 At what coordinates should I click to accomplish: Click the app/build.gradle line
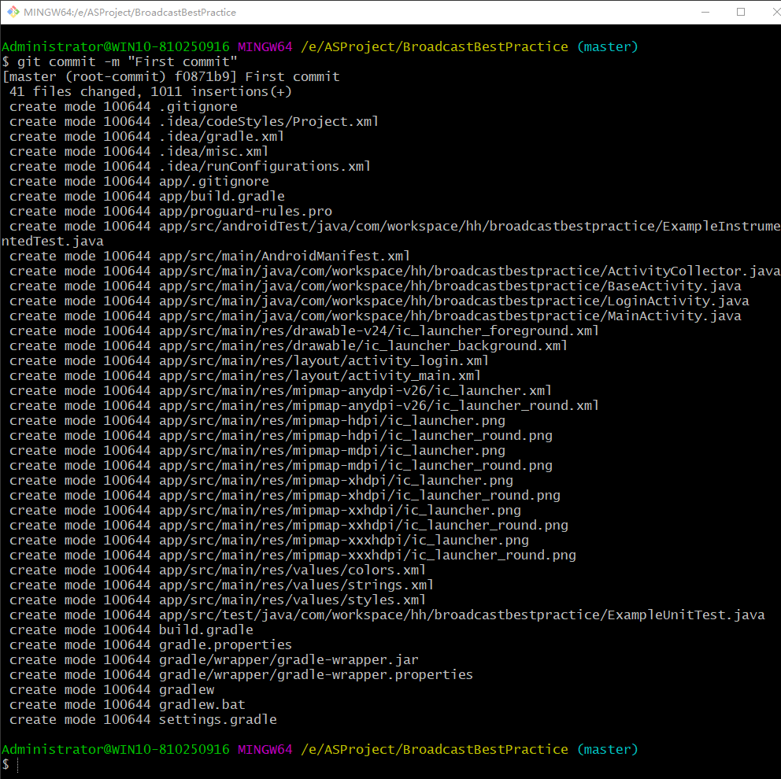[x=147, y=196]
